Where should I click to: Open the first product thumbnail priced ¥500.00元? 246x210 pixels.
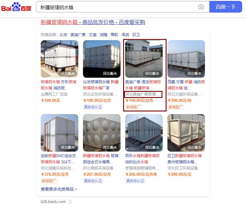[x=60, y=59]
